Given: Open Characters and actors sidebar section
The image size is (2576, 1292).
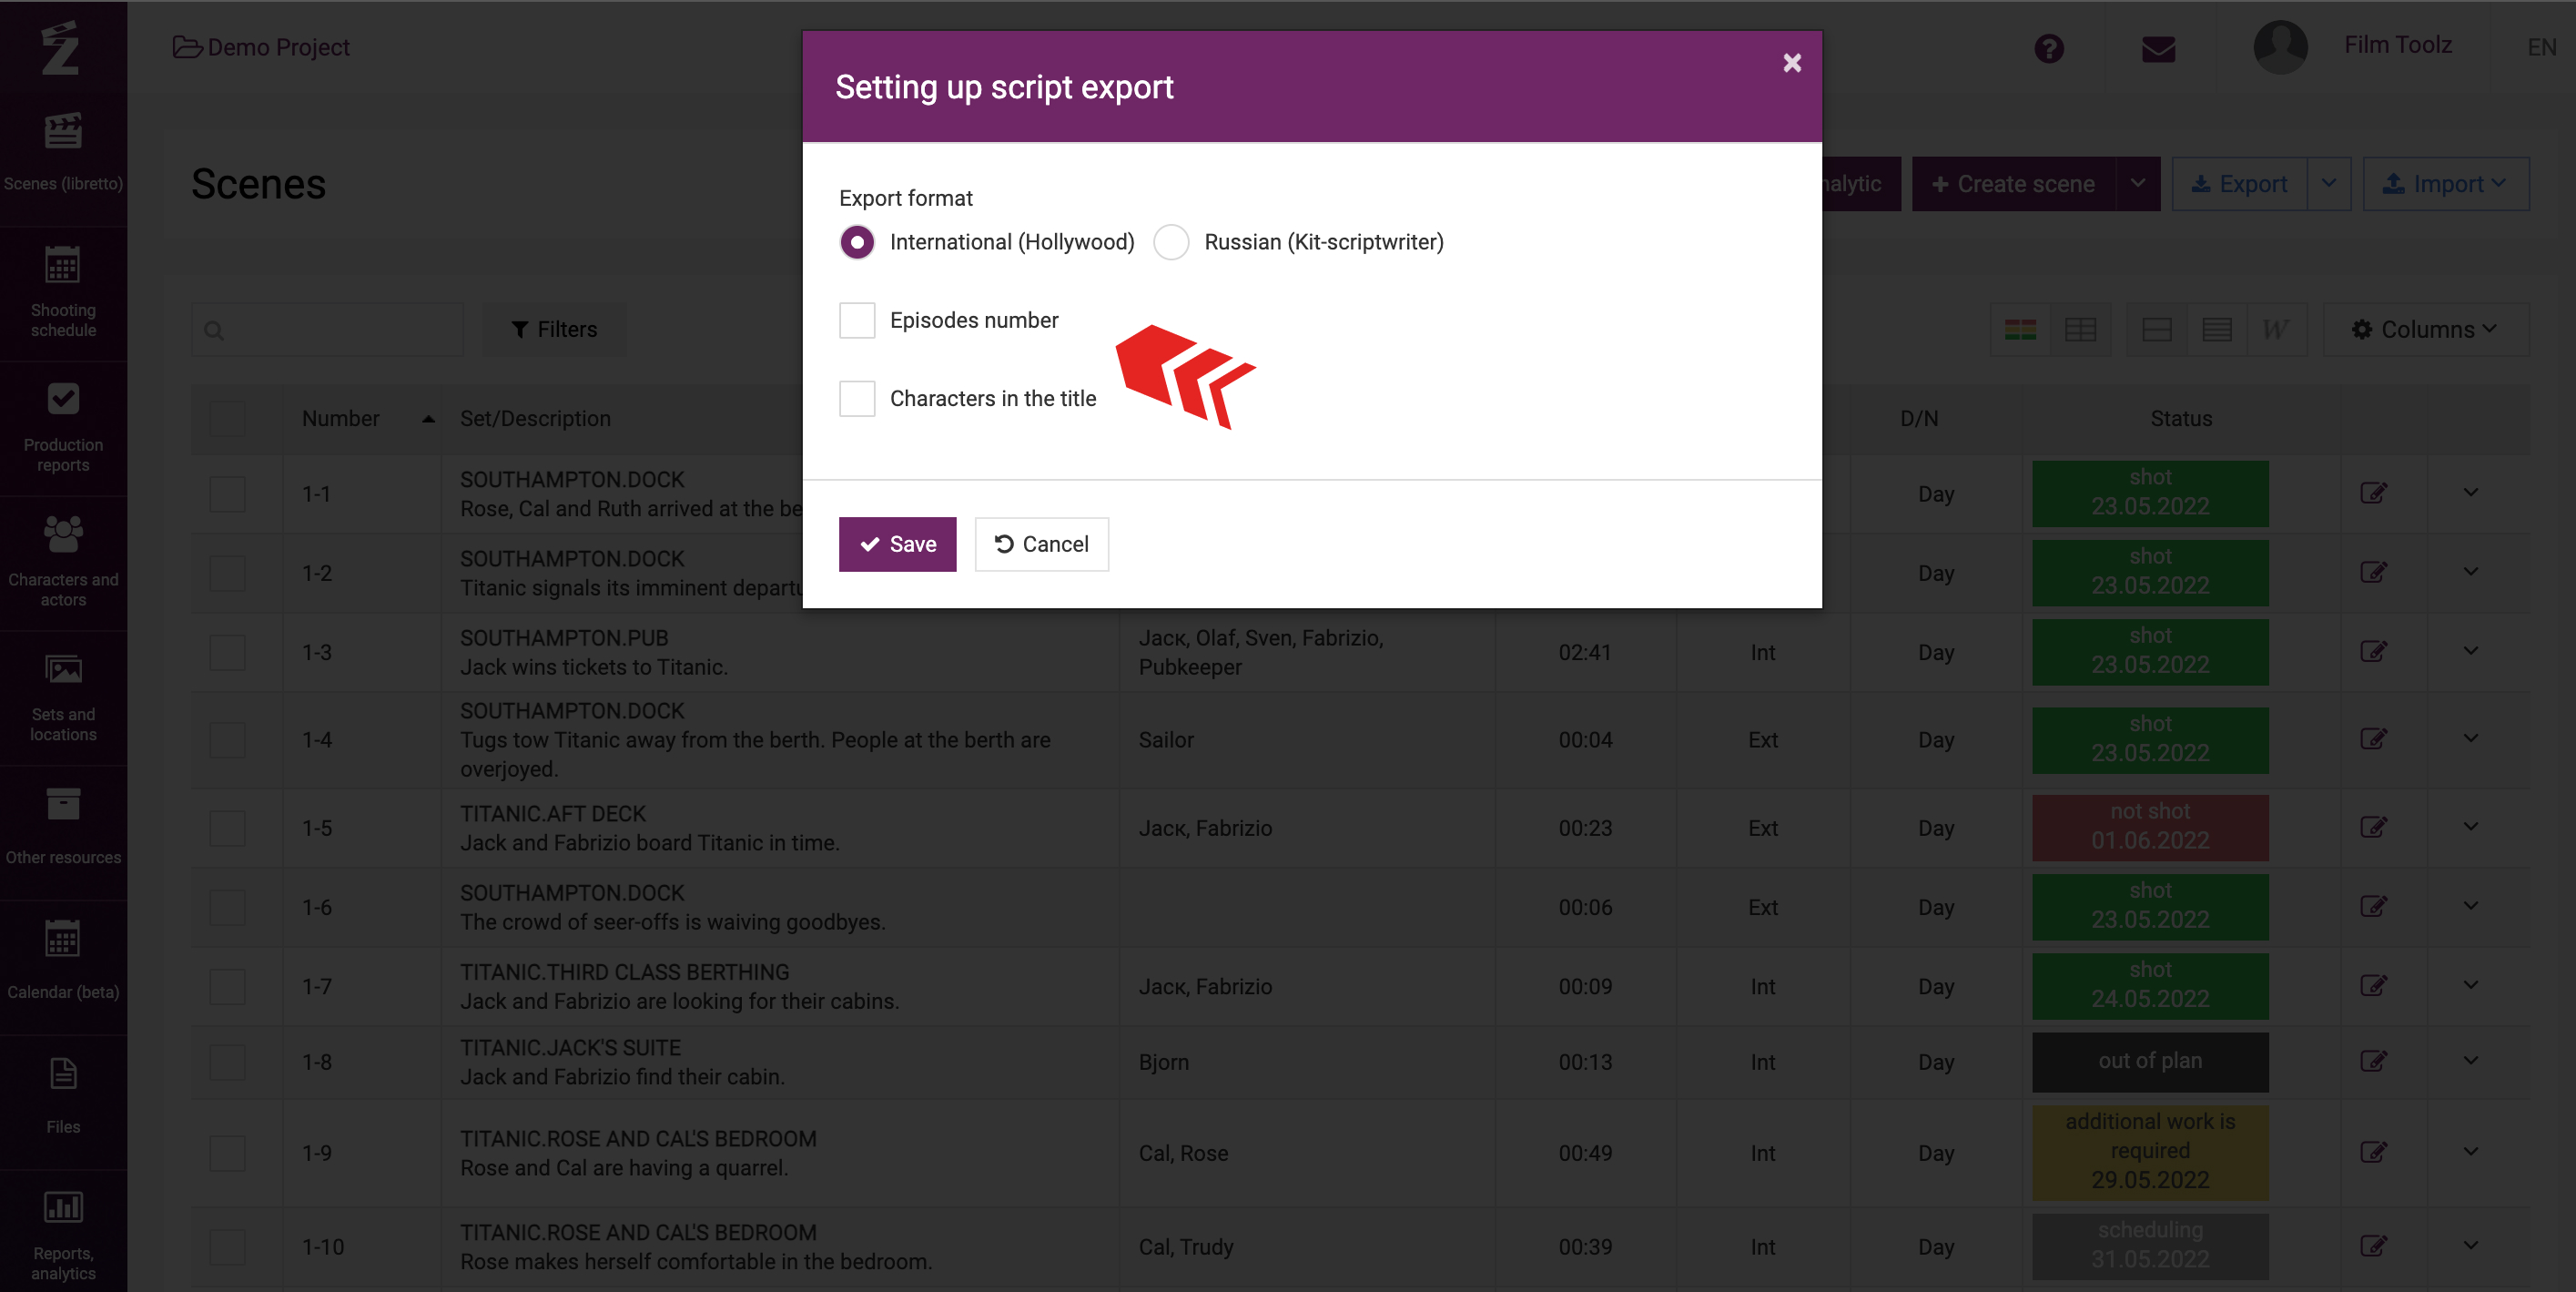Looking at the screenshot, I should [63, 562].
